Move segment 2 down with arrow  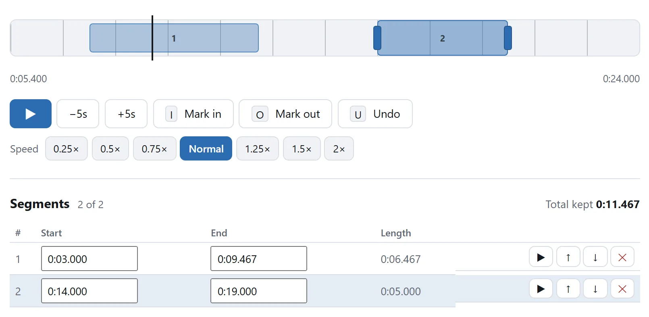[595, 289]
